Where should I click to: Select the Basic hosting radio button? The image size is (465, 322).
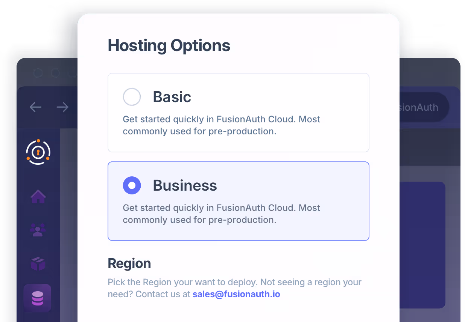coord(132,97)
